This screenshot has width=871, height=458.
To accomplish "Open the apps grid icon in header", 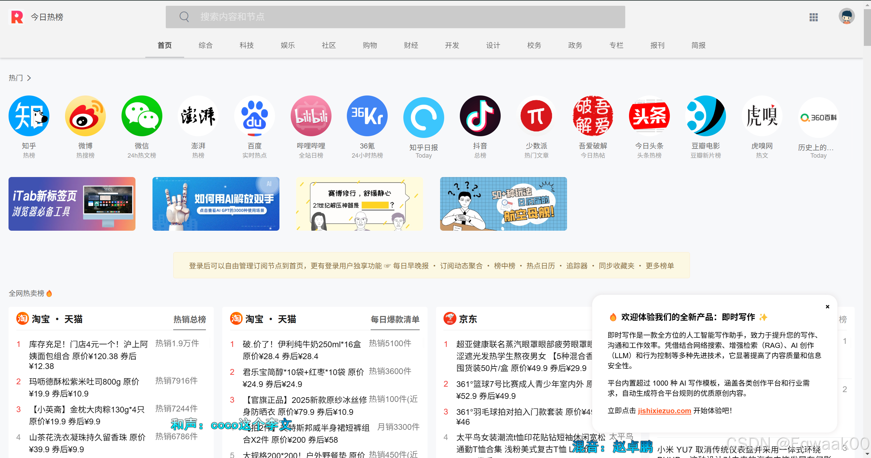I will click(813, 17).
